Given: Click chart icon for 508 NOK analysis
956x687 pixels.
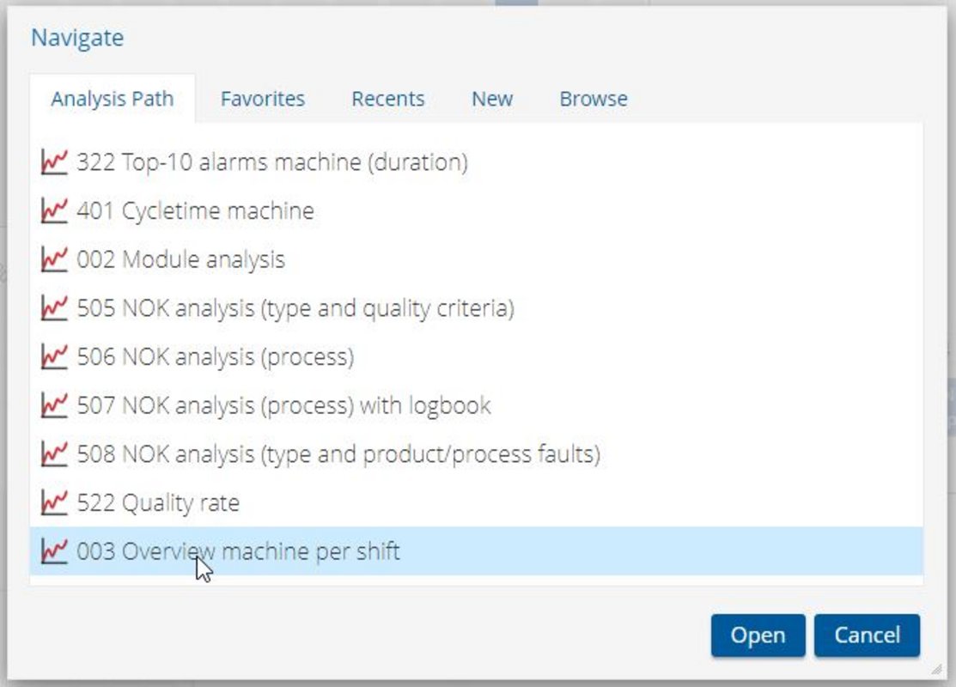Looking at the screenshot, I should (x=54, y=453).
